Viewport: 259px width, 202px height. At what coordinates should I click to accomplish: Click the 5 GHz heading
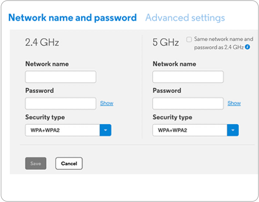pyautogui.click(x=166, y=42)
